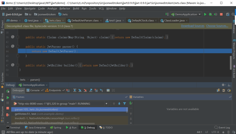The width and height of the screenshot is (236, 134).
Task: Open the Frames panel options arrow
Action: pyautogui.click(x=126, y=97)
